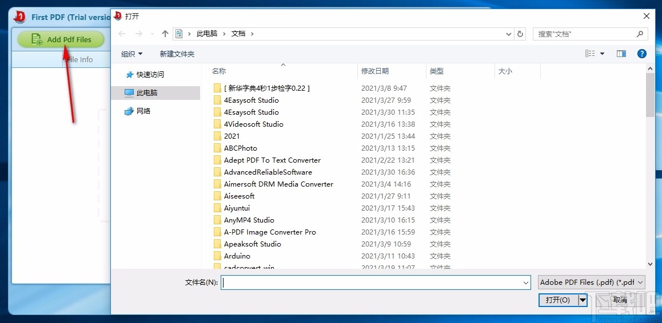Click folder icon beside ABCPhoto
Image resolution: width=662 pixels, height=323 pixels.
[217, 148]
